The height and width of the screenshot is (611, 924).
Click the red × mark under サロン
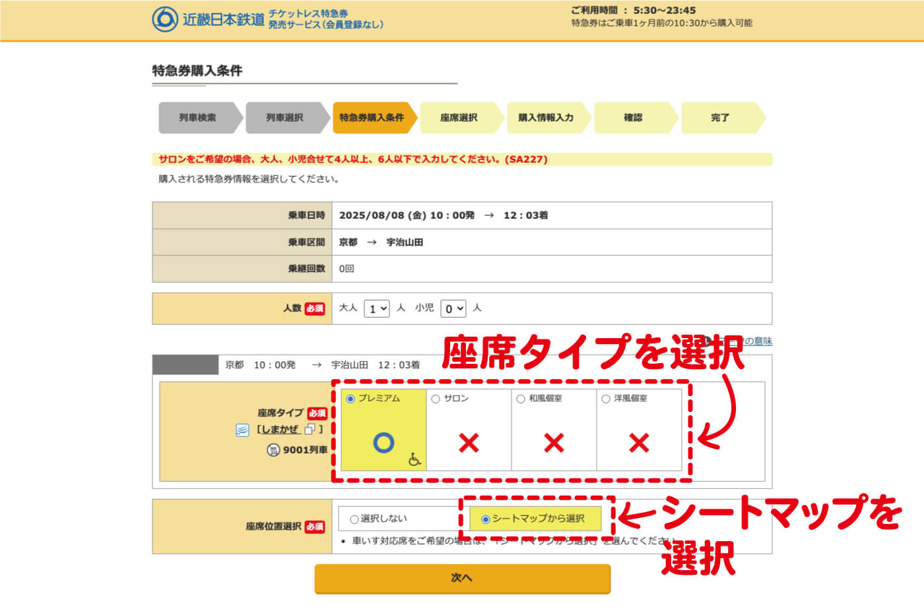click(468, 444)
